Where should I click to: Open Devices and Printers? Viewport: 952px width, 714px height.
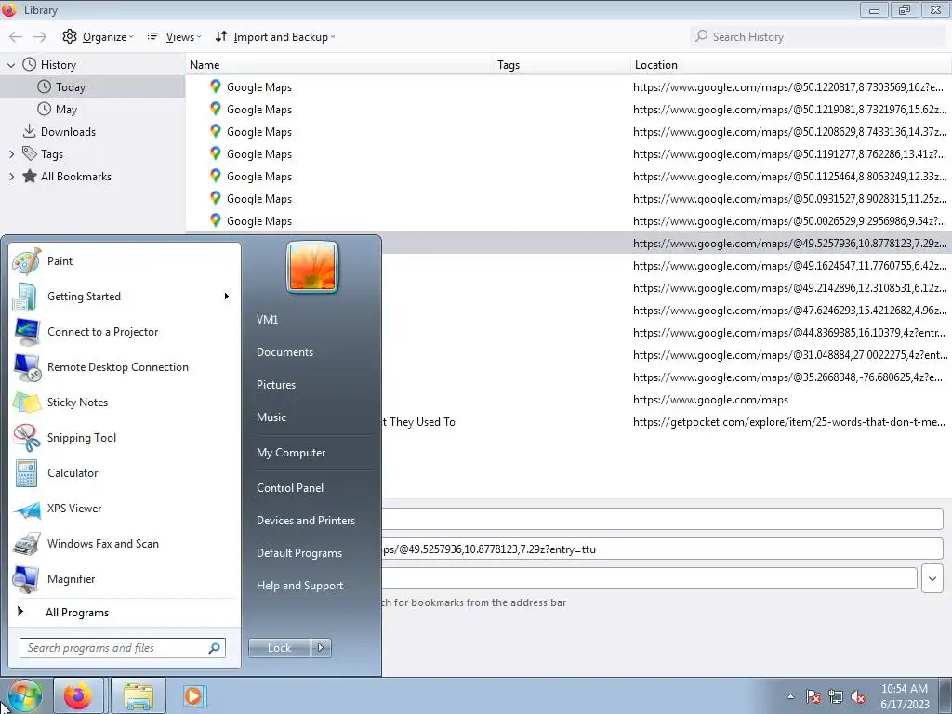click(305, 521)
